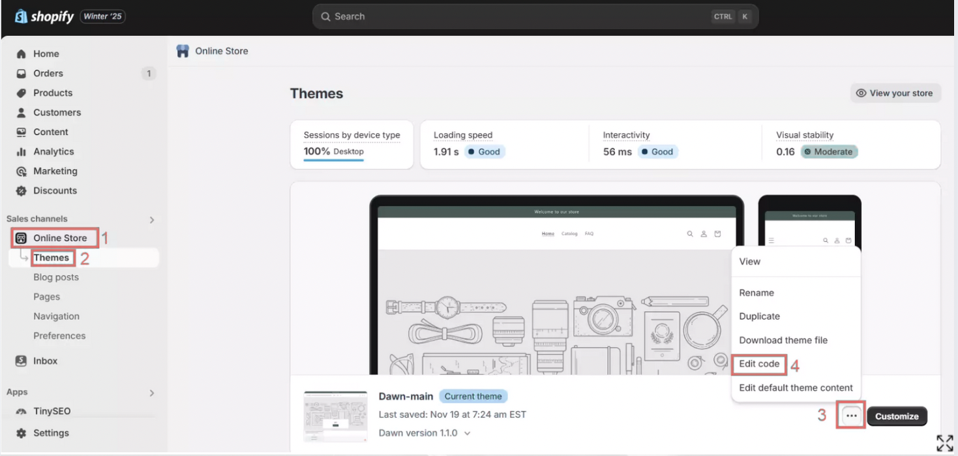Click the desktop theme preview image
This screenshot has height=456, width=958.
click(556, 285)
